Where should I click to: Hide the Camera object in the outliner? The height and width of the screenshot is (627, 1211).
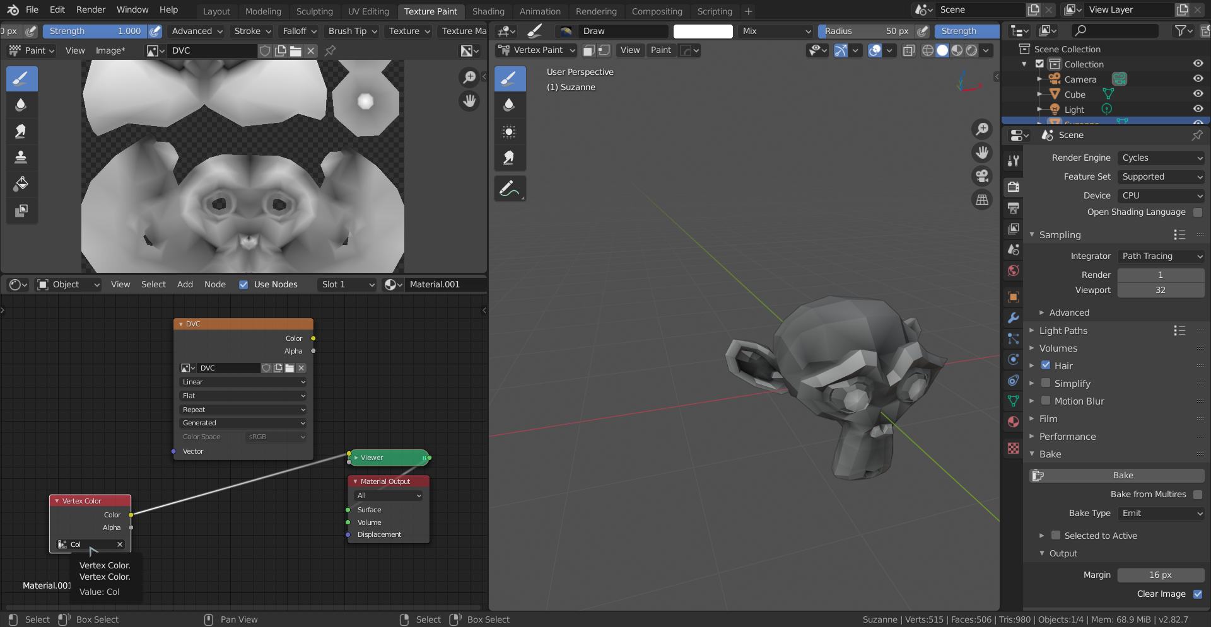point(1198,79)
